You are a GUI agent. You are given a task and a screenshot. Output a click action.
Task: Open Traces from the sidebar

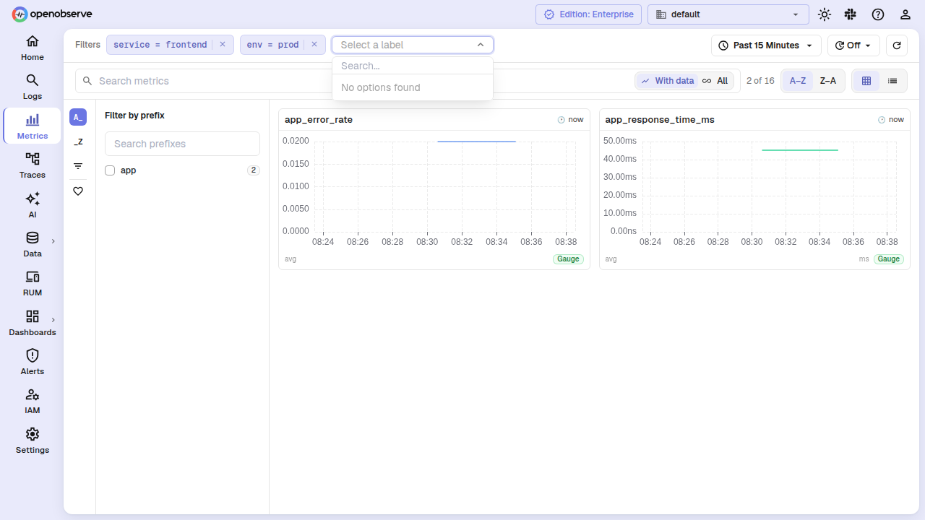pyautogui.click(x=32, y=165)
